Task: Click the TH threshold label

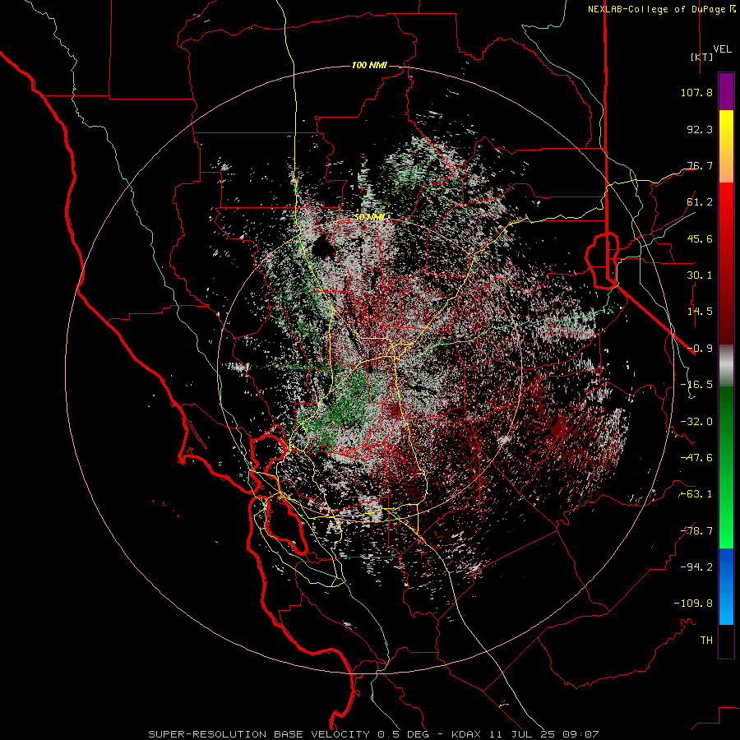Action: point(706,641)
